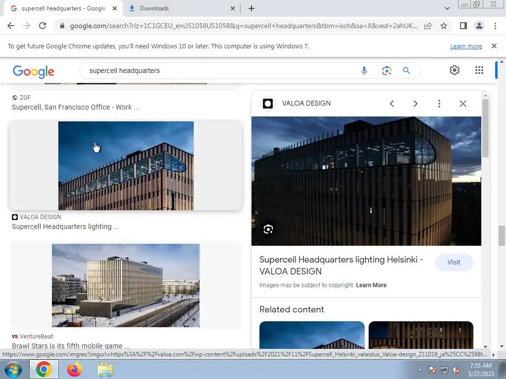
Task: Click the Visit button
Action: click(x=454, y=263)
